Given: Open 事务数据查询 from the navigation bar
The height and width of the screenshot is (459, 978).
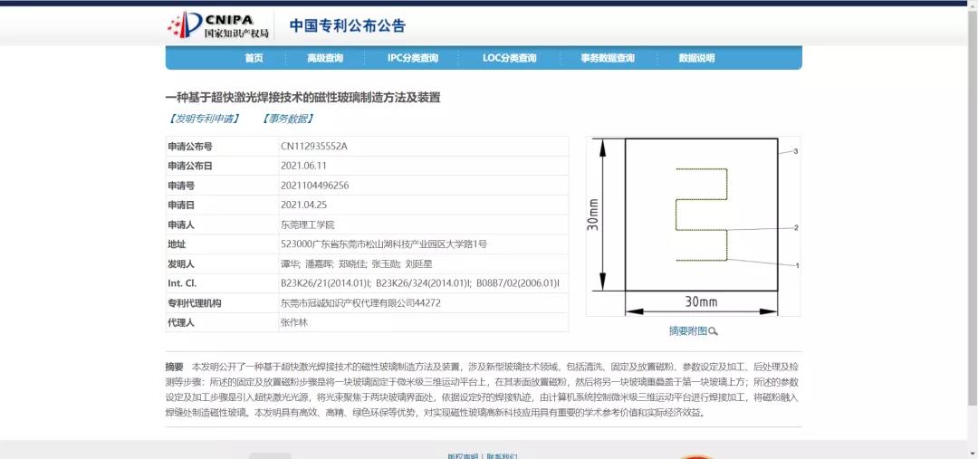Looking at the screenshot, I should coord(608,58).
